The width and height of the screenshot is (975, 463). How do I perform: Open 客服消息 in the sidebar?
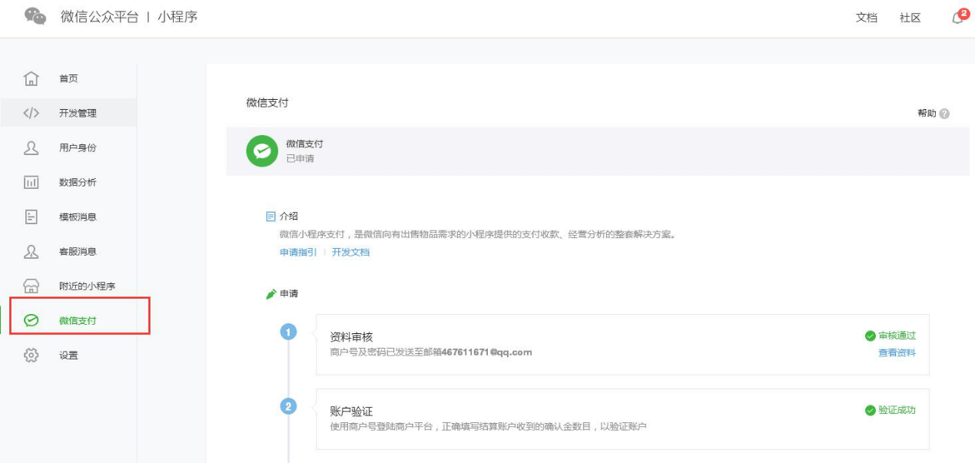coord(78,251)
